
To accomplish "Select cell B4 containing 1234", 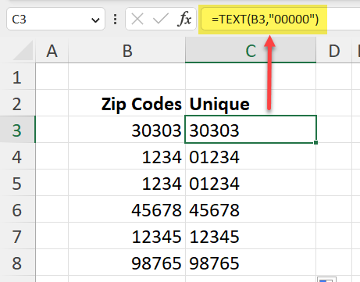I will pos(127,157).
